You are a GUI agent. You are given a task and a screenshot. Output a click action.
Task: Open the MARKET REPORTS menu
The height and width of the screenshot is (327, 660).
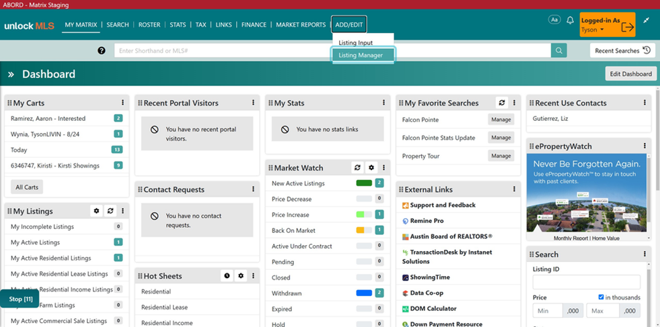301,25
